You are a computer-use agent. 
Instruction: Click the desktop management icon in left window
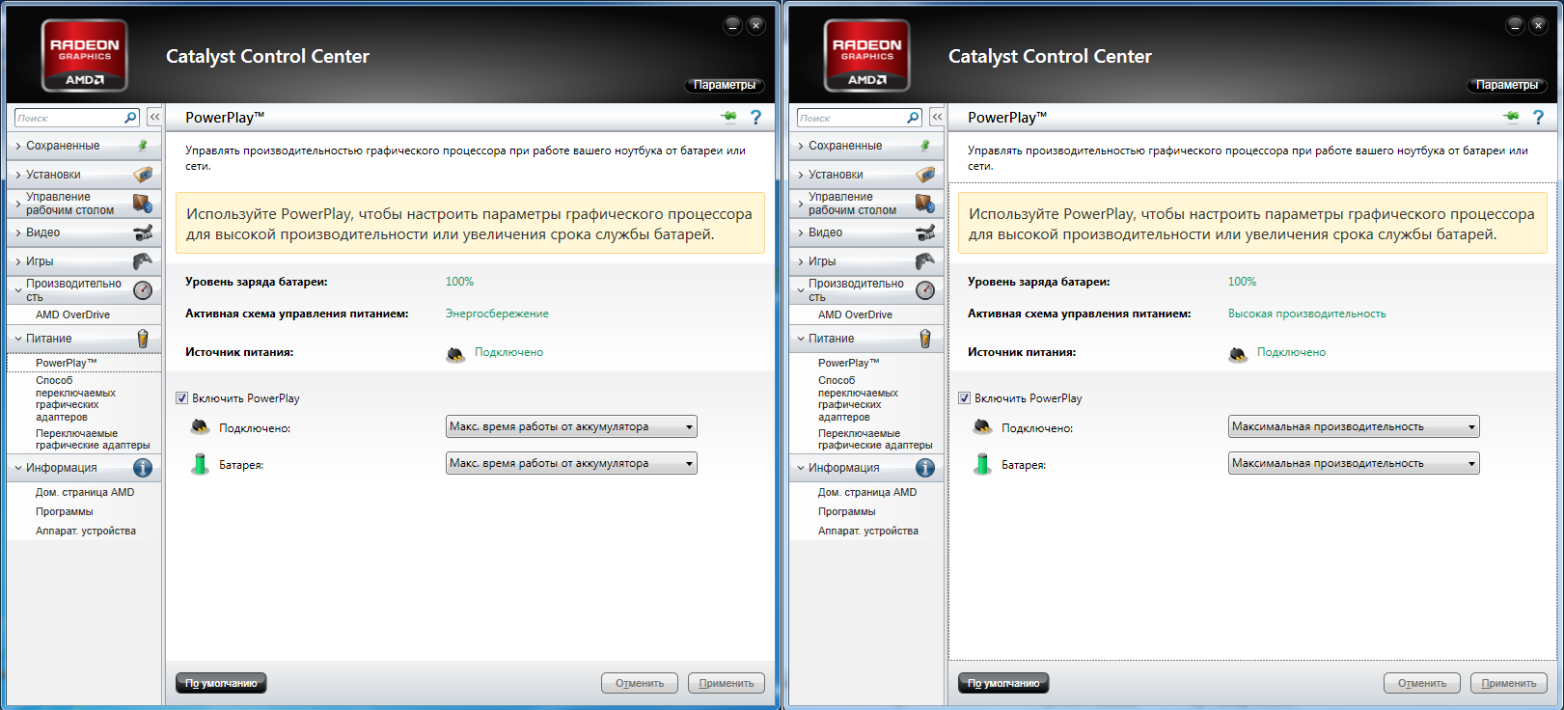tap(143, 204)
